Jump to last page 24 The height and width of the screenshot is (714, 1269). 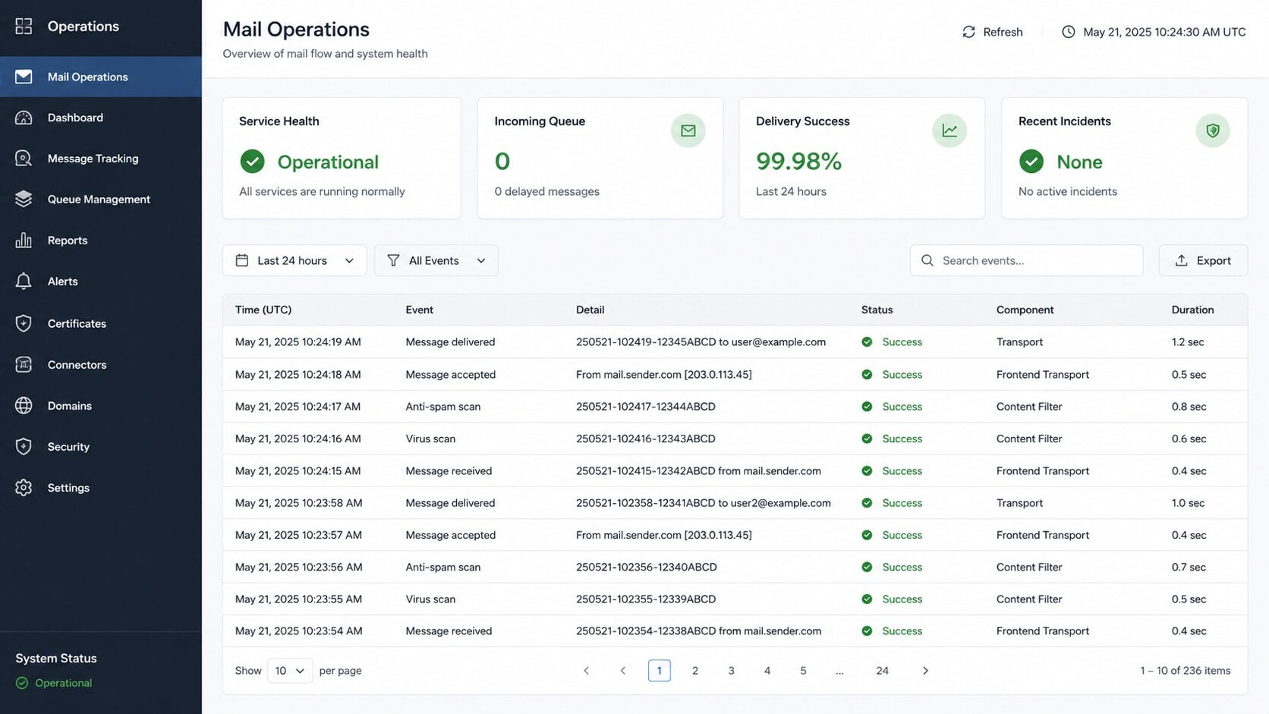pyautogui.click(x=882, y=671)
